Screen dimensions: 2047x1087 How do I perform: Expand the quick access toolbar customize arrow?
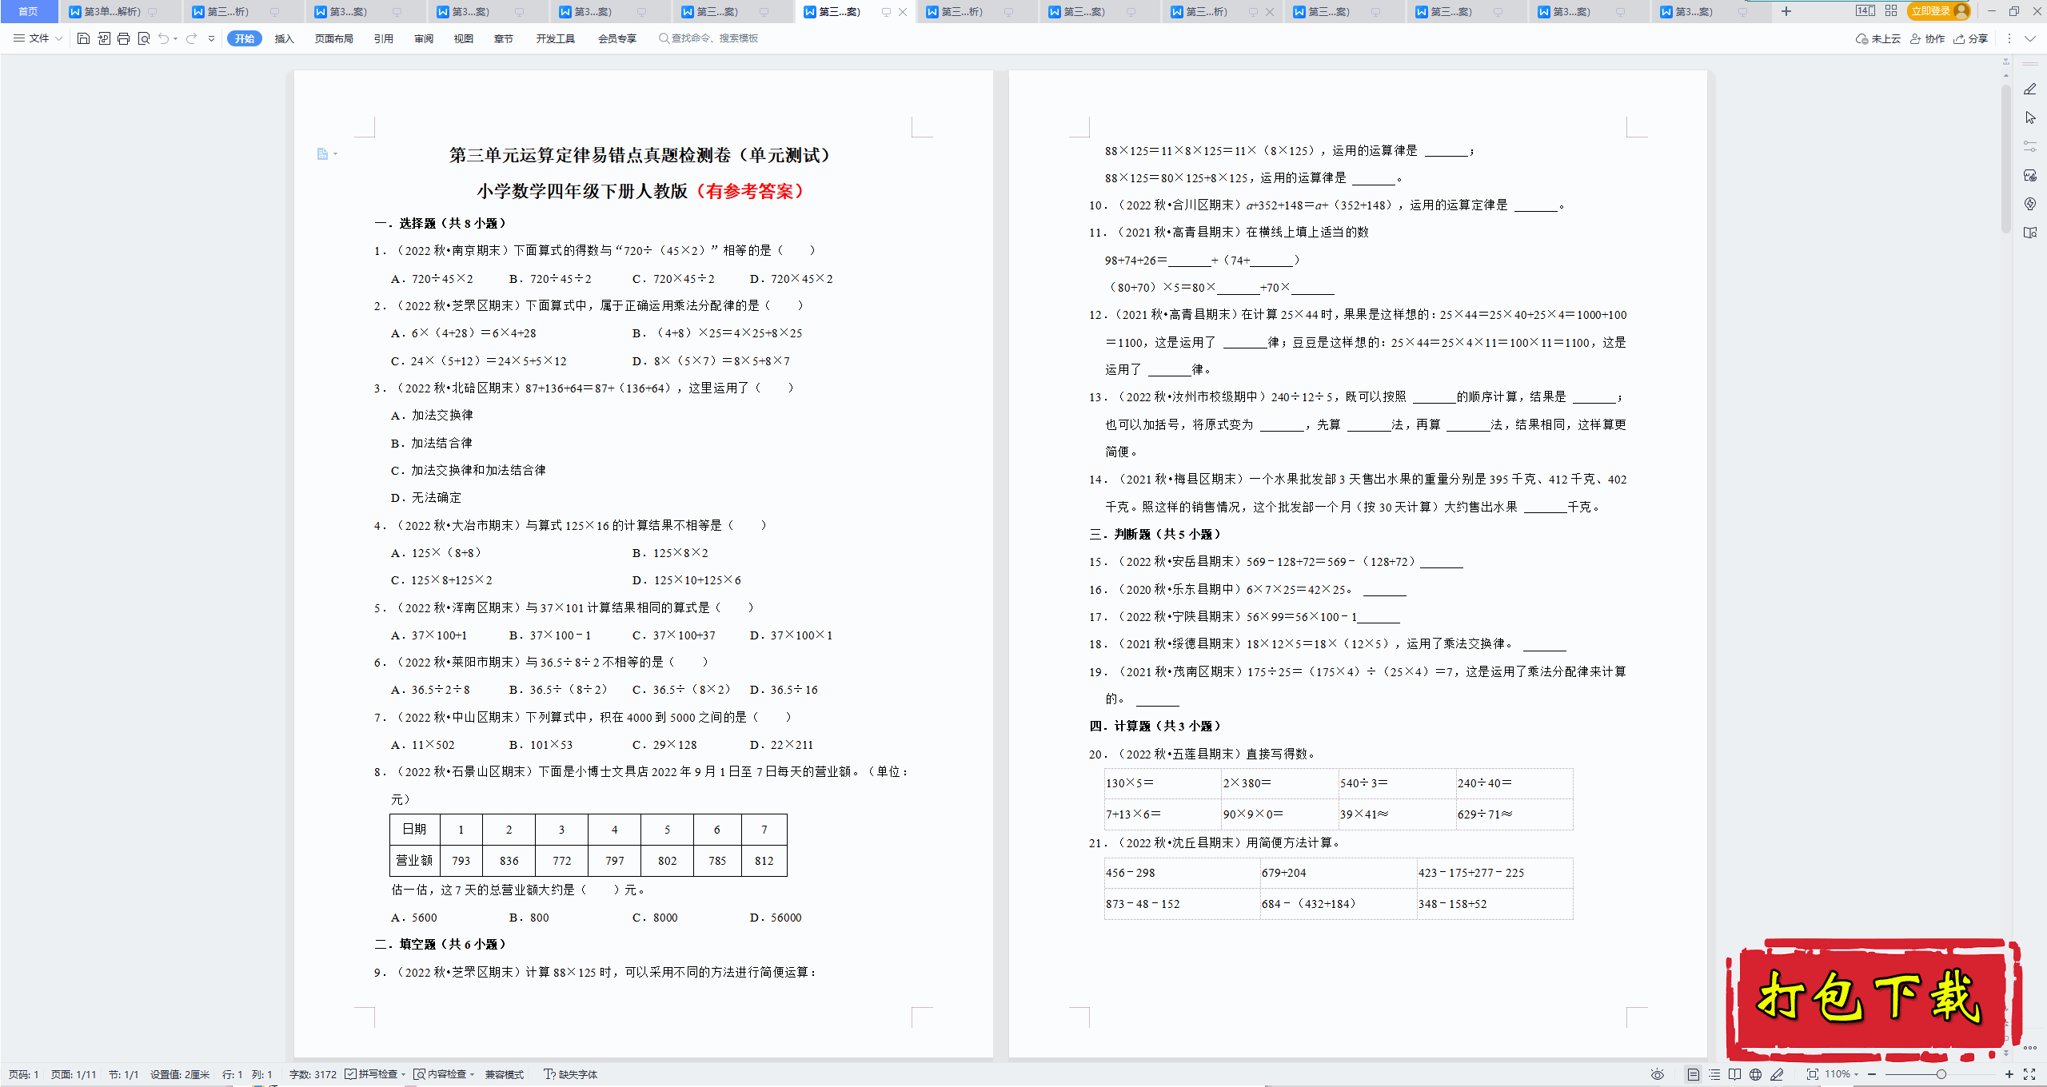click(211, 38)
